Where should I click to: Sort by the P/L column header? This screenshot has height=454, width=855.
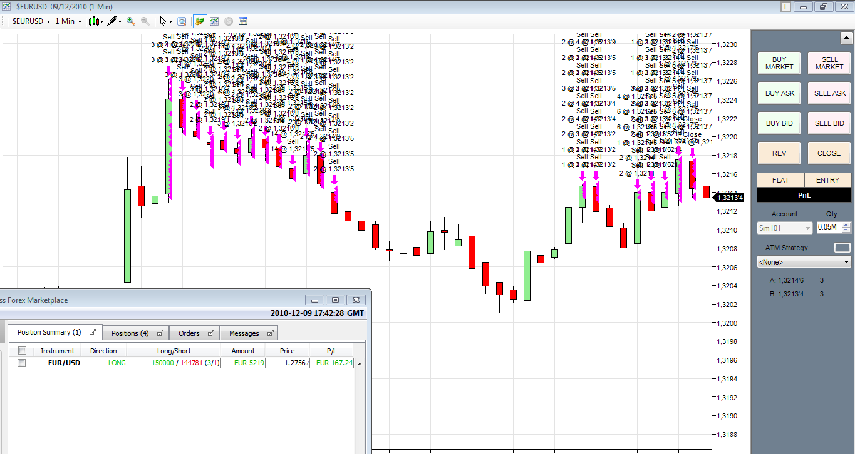point(332,351)
